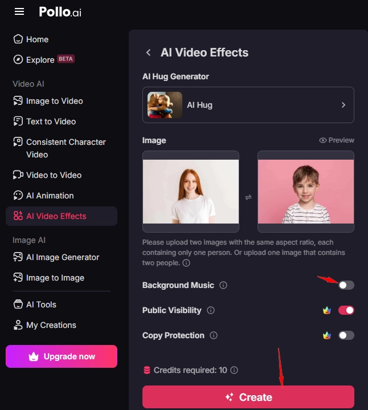Image resolution: width=368 pixels, height=410 pixels.
Task: Click the chevron arrow in AI Hug row
Action: [343, 105]
